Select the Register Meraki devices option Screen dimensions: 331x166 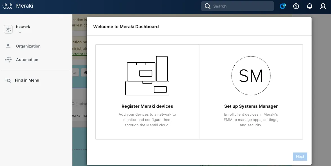click(147, 92)
